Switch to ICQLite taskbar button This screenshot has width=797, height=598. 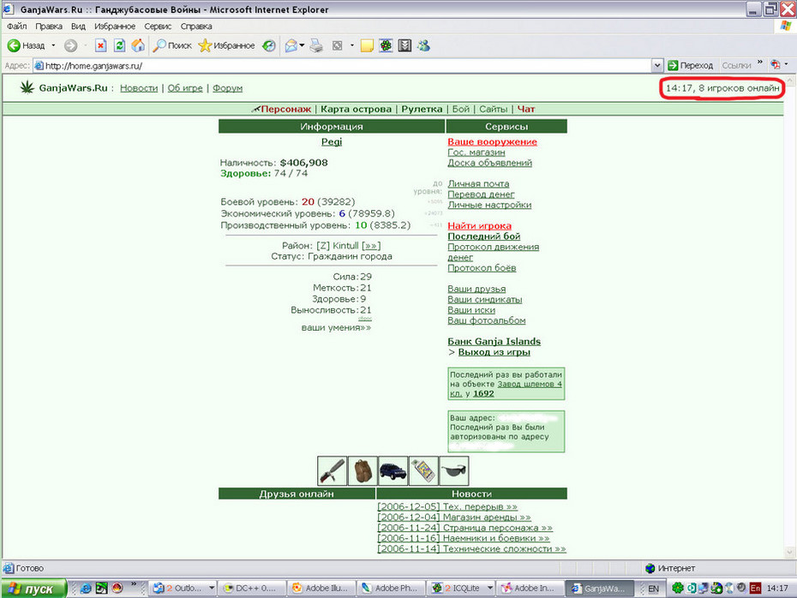pos(461,588)
